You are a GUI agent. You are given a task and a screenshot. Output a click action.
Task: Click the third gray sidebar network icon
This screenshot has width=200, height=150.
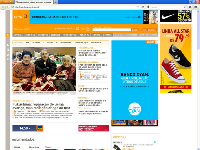click(x=8, y=55)
